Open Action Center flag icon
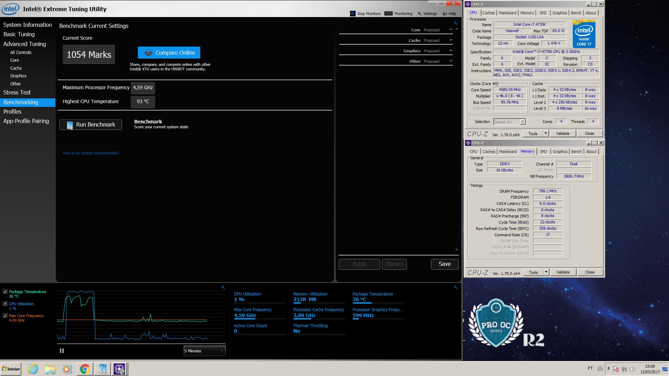Screen dimensions: 669x376 [616, 369]
